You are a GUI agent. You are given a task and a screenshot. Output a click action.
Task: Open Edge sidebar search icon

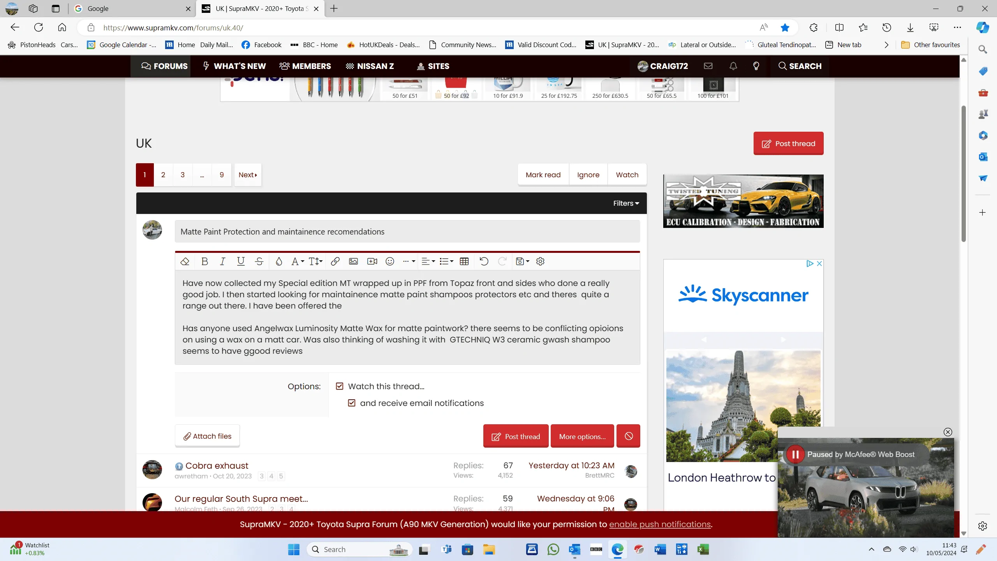(x=983, y=49)
